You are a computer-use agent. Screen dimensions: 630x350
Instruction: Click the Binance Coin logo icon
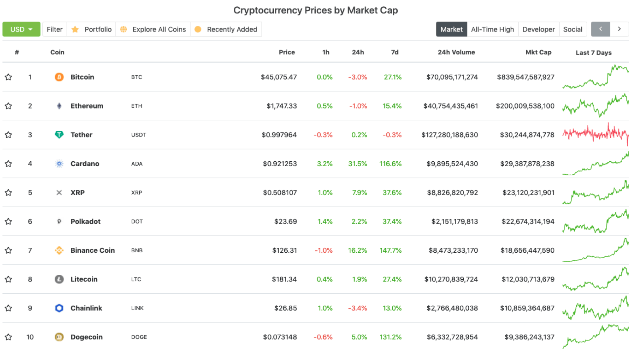click(59, 250)
